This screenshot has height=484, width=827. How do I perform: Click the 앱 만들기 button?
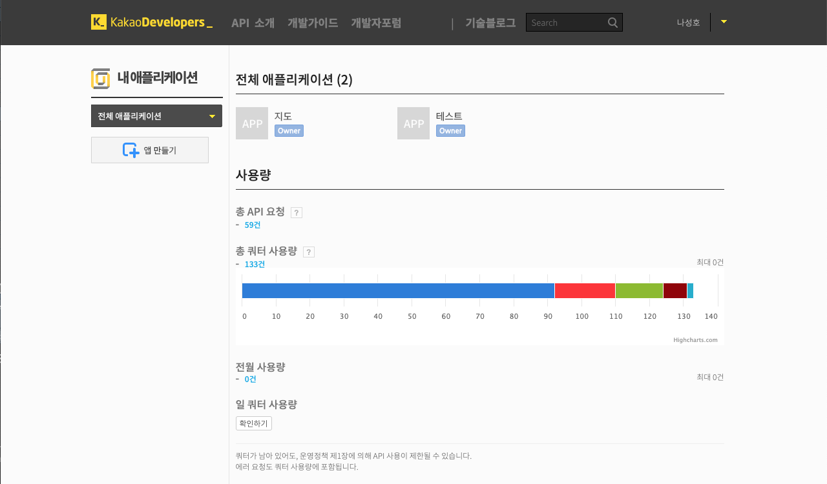[150, 150]
